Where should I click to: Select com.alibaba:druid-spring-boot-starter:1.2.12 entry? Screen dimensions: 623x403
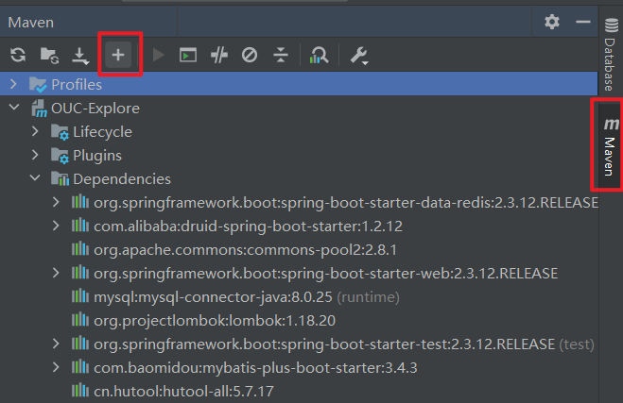pos(299,226)
